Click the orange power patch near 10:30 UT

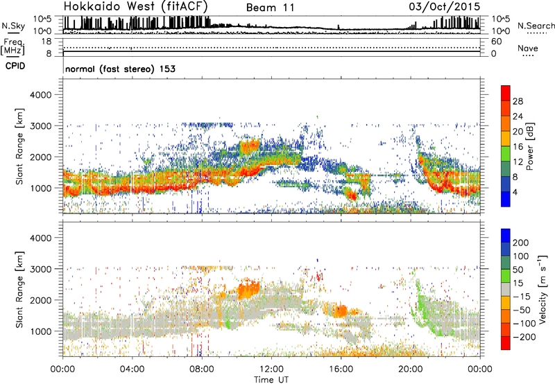click(250, 146)
